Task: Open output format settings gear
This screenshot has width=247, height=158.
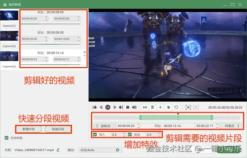Action: [x=118, y=150]
